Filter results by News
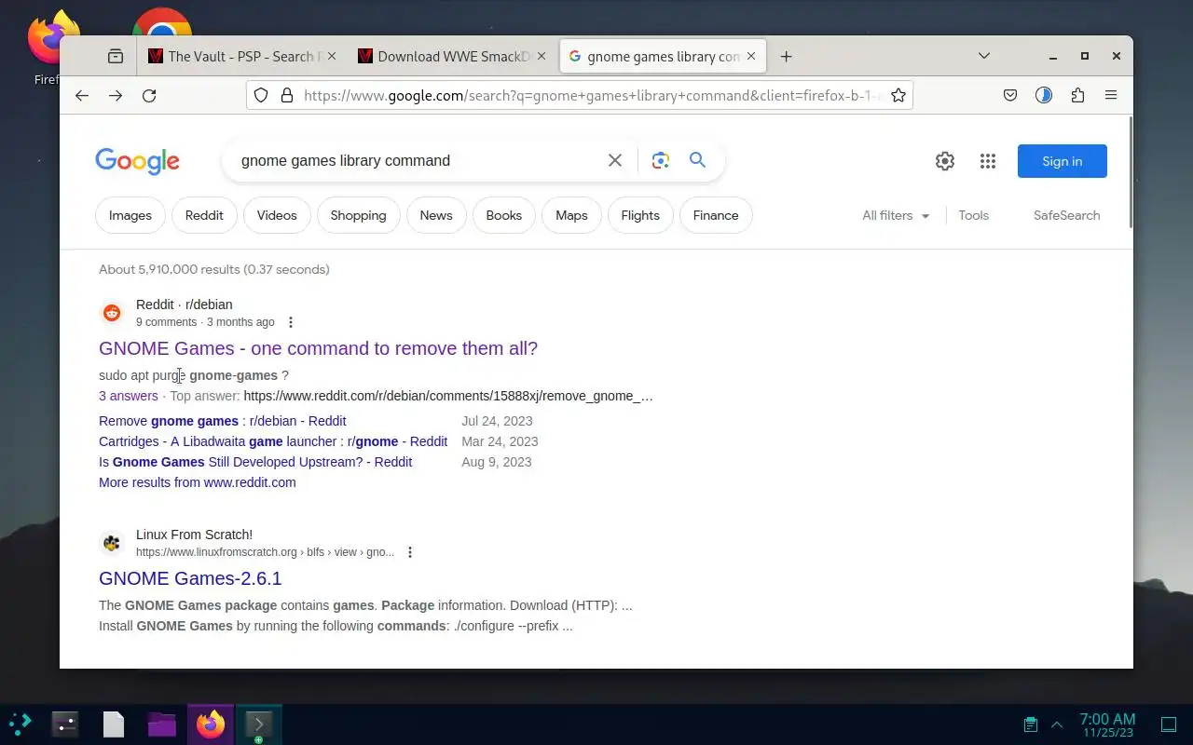Image resolution: width=1193 pixels, height=745 pixels. (436, 215)
